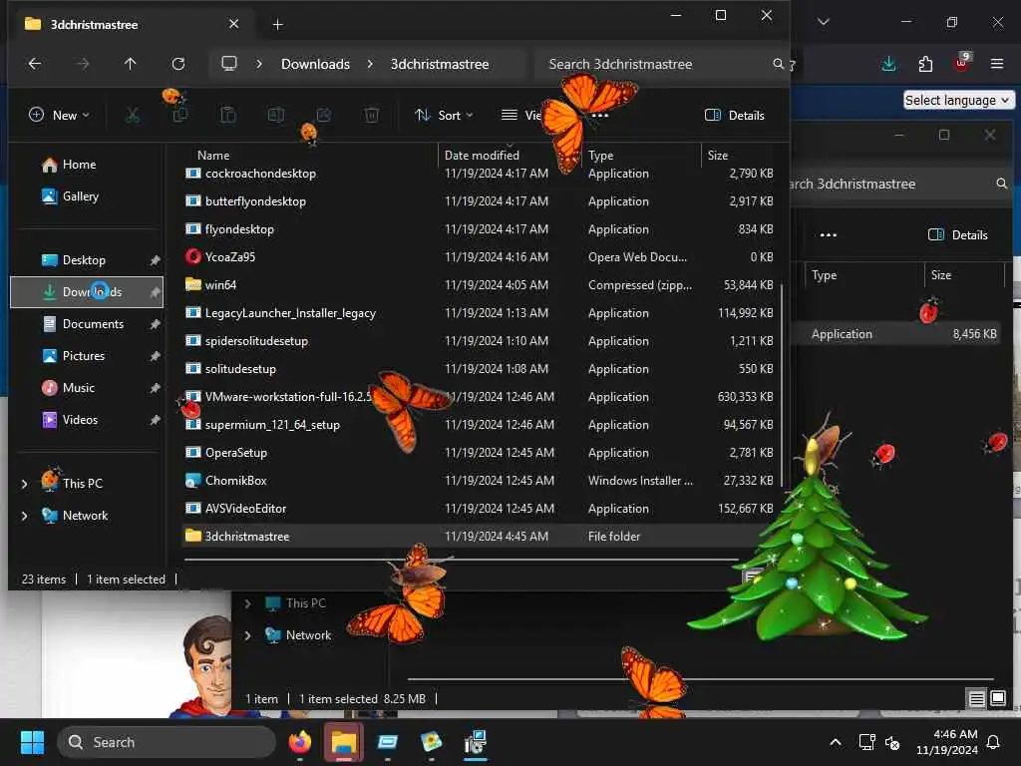This screenshot has height=766, width=1021.
Task: Open the Sort dropdown menu
Action: click(x=444, y=116)
